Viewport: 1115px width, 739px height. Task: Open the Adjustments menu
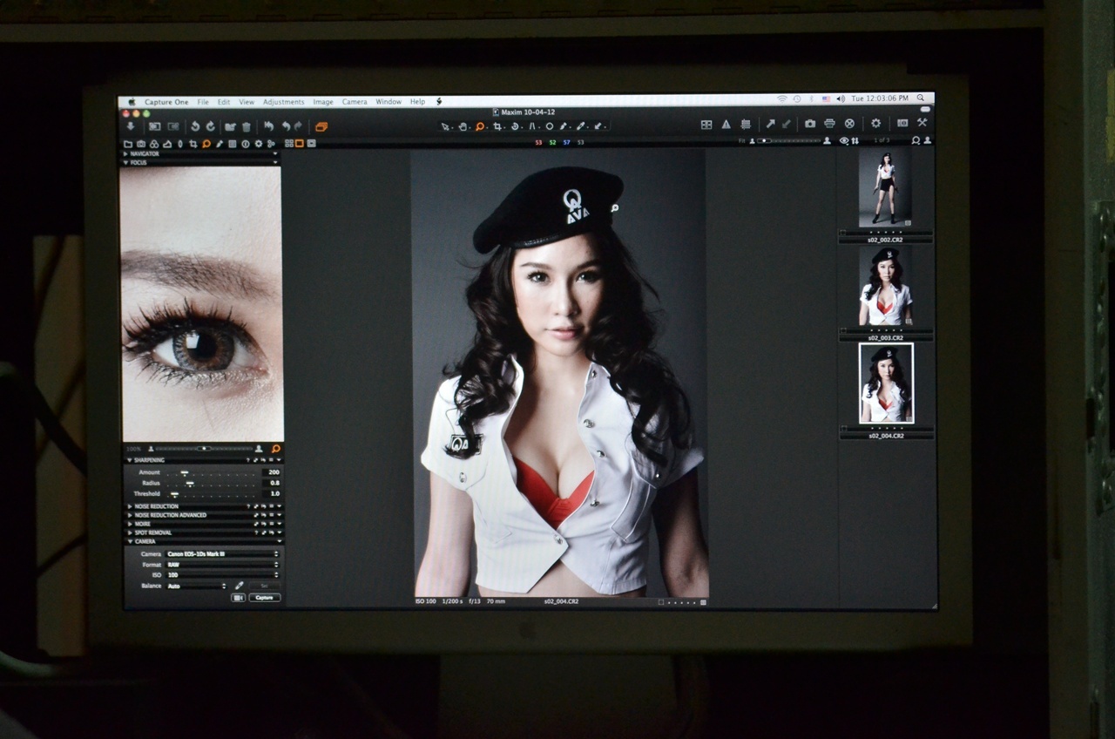(x=284, y=102)
